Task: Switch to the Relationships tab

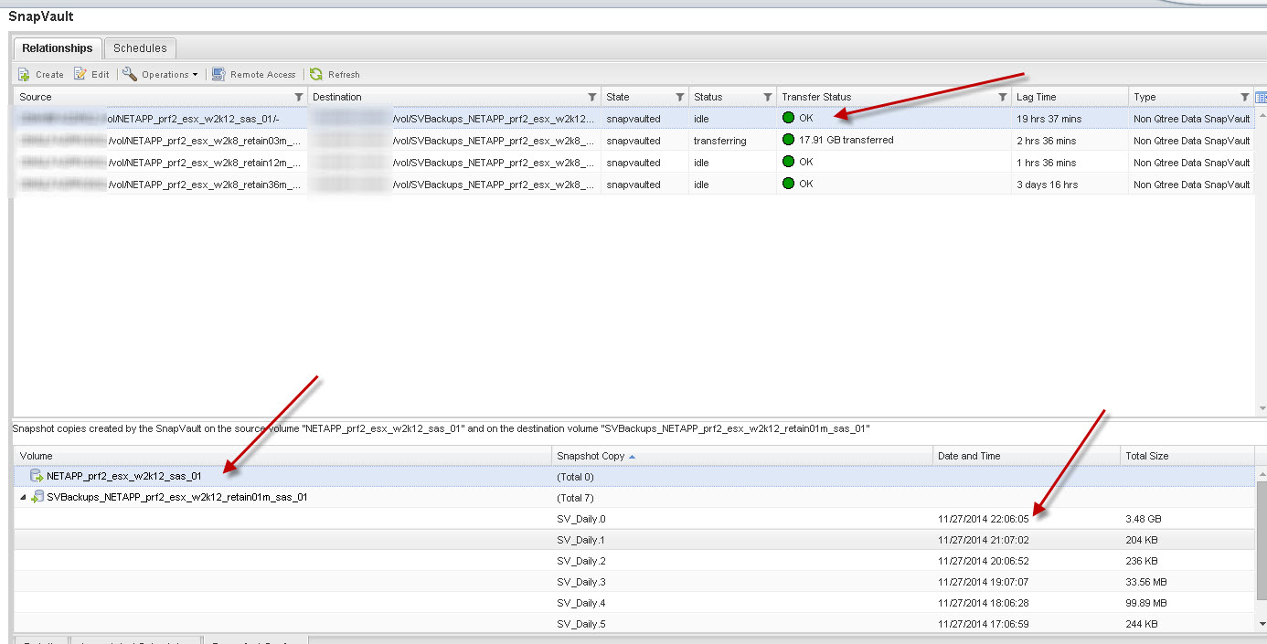Action: click(x=58, y=48)
